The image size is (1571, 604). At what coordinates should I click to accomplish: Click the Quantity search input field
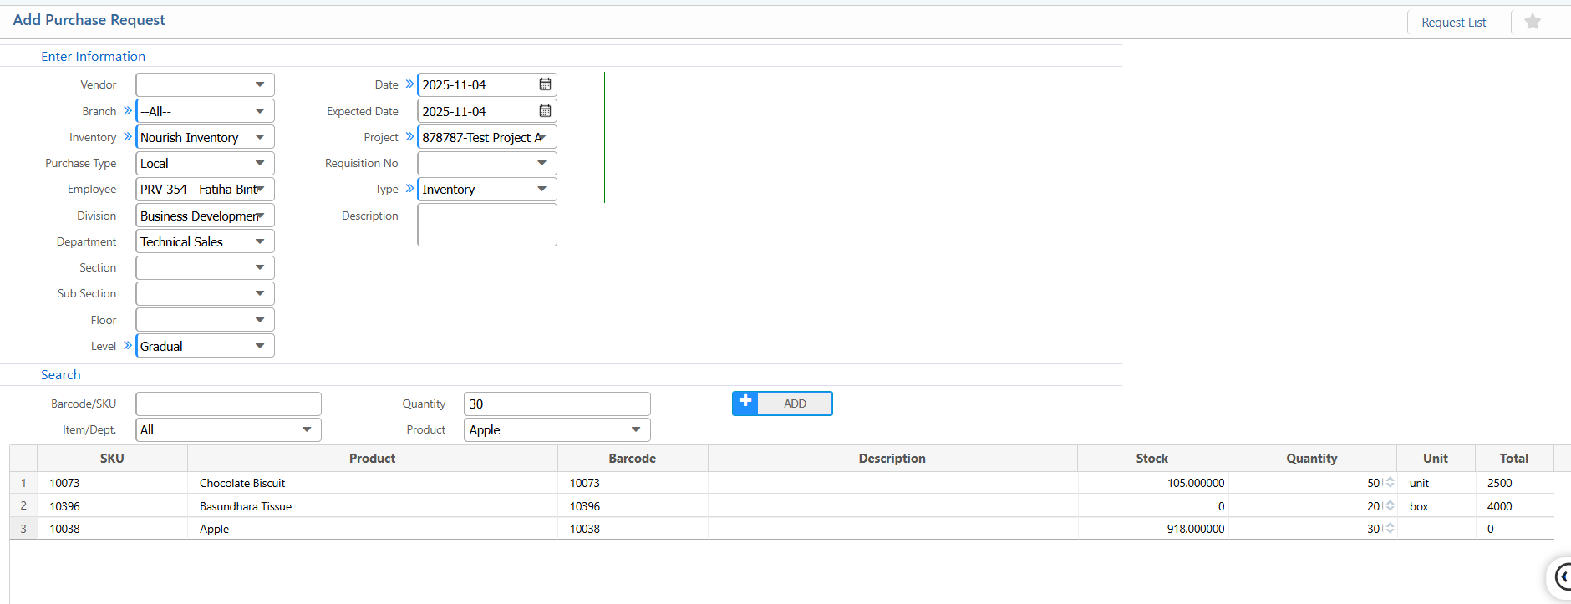tap(557, 404)
